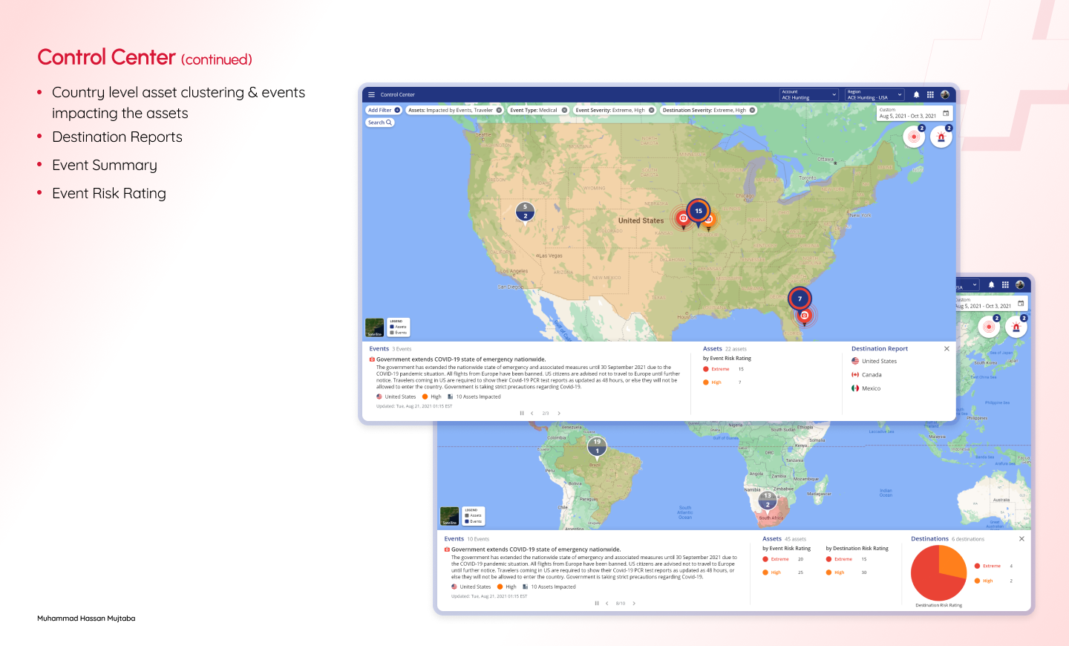Click the Destination Risk Rating pie chart
The image size is (1069, 646).
[938, 572]
